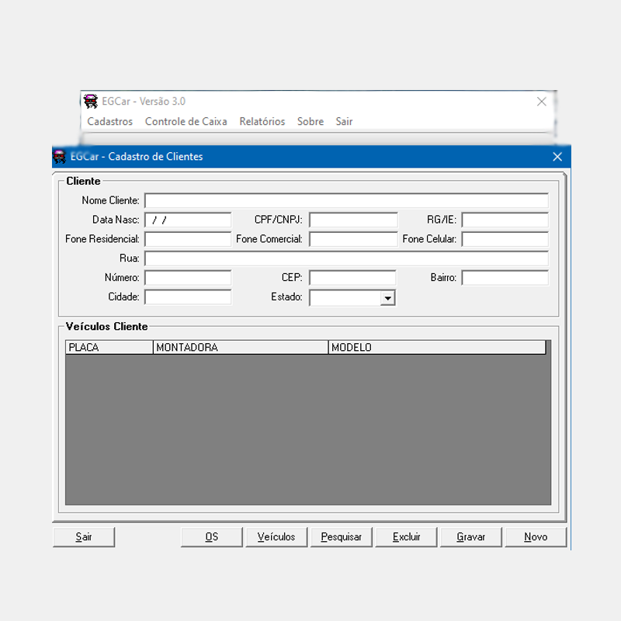Expand the Estado dropdown arrow
This screenshot has height=621, width=621.
pos(387,298)
